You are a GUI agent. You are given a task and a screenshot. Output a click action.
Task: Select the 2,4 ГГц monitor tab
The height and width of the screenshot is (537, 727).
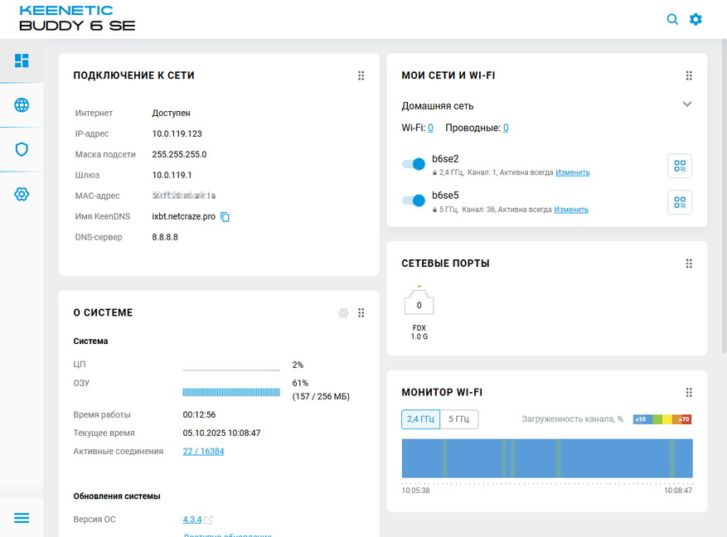pos(420,419)
